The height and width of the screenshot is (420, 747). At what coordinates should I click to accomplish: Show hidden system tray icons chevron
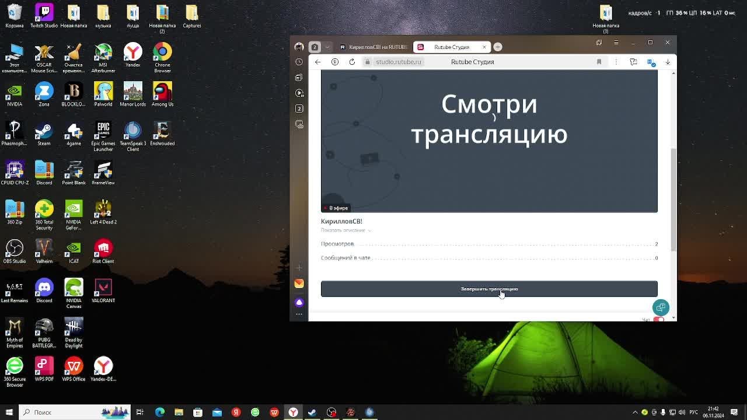(x=635, y=412)
